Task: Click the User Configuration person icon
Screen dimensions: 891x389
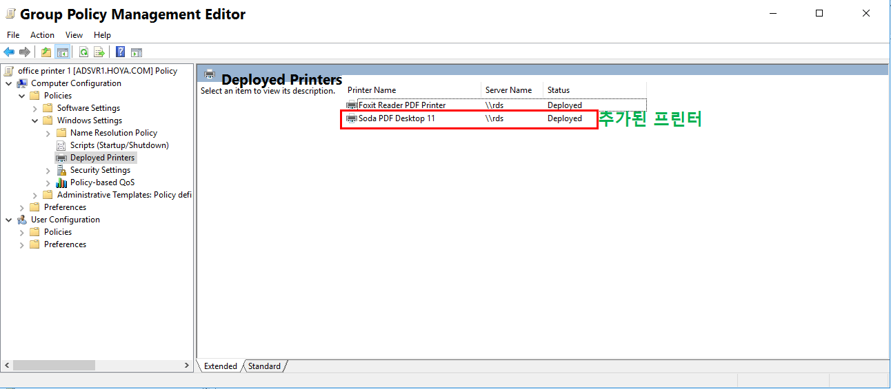Action: tap(22, 220)
